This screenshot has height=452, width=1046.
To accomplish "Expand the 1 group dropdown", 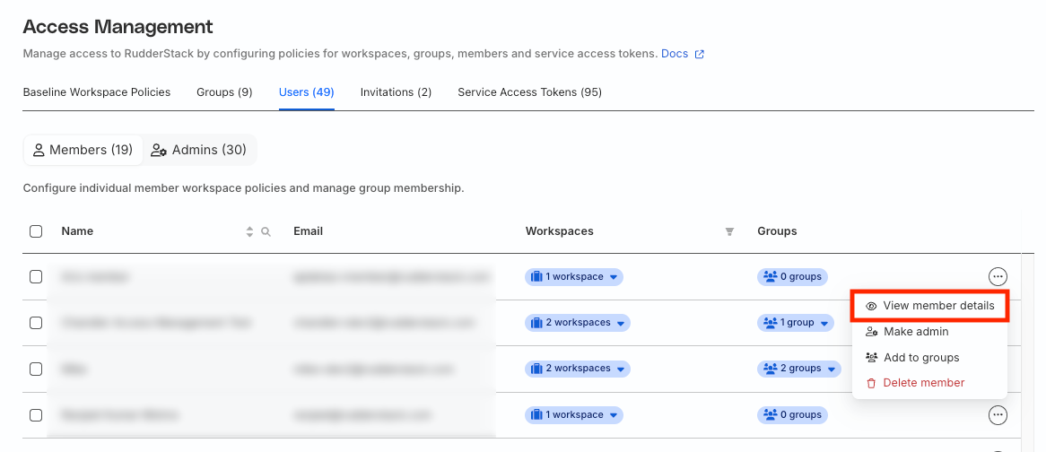I will tap(796, 323).
